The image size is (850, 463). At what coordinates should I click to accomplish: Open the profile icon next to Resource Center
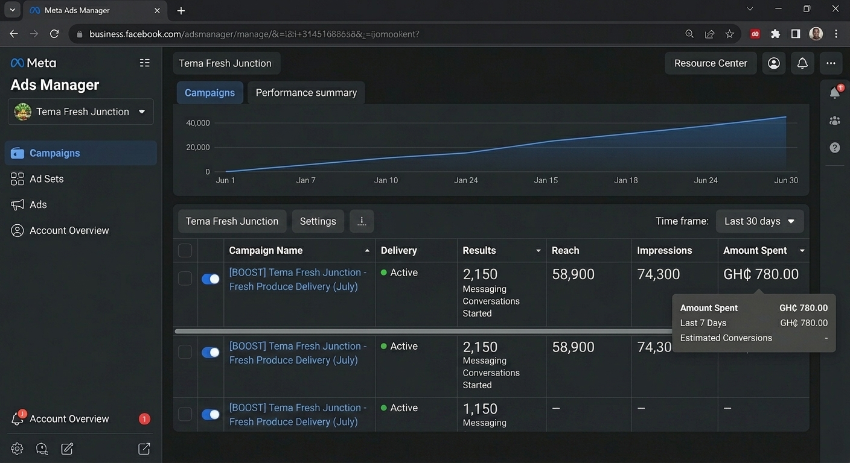pos(774,63)
